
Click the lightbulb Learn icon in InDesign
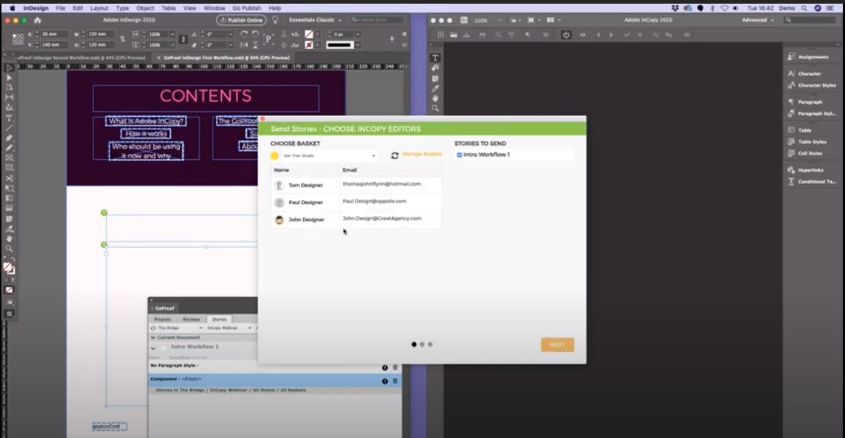275,20
